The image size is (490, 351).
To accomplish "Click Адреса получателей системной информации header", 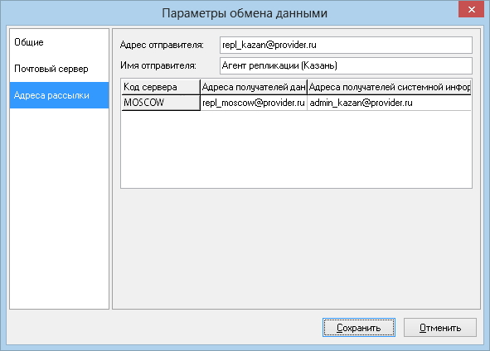I will click(x=390, y=87).
